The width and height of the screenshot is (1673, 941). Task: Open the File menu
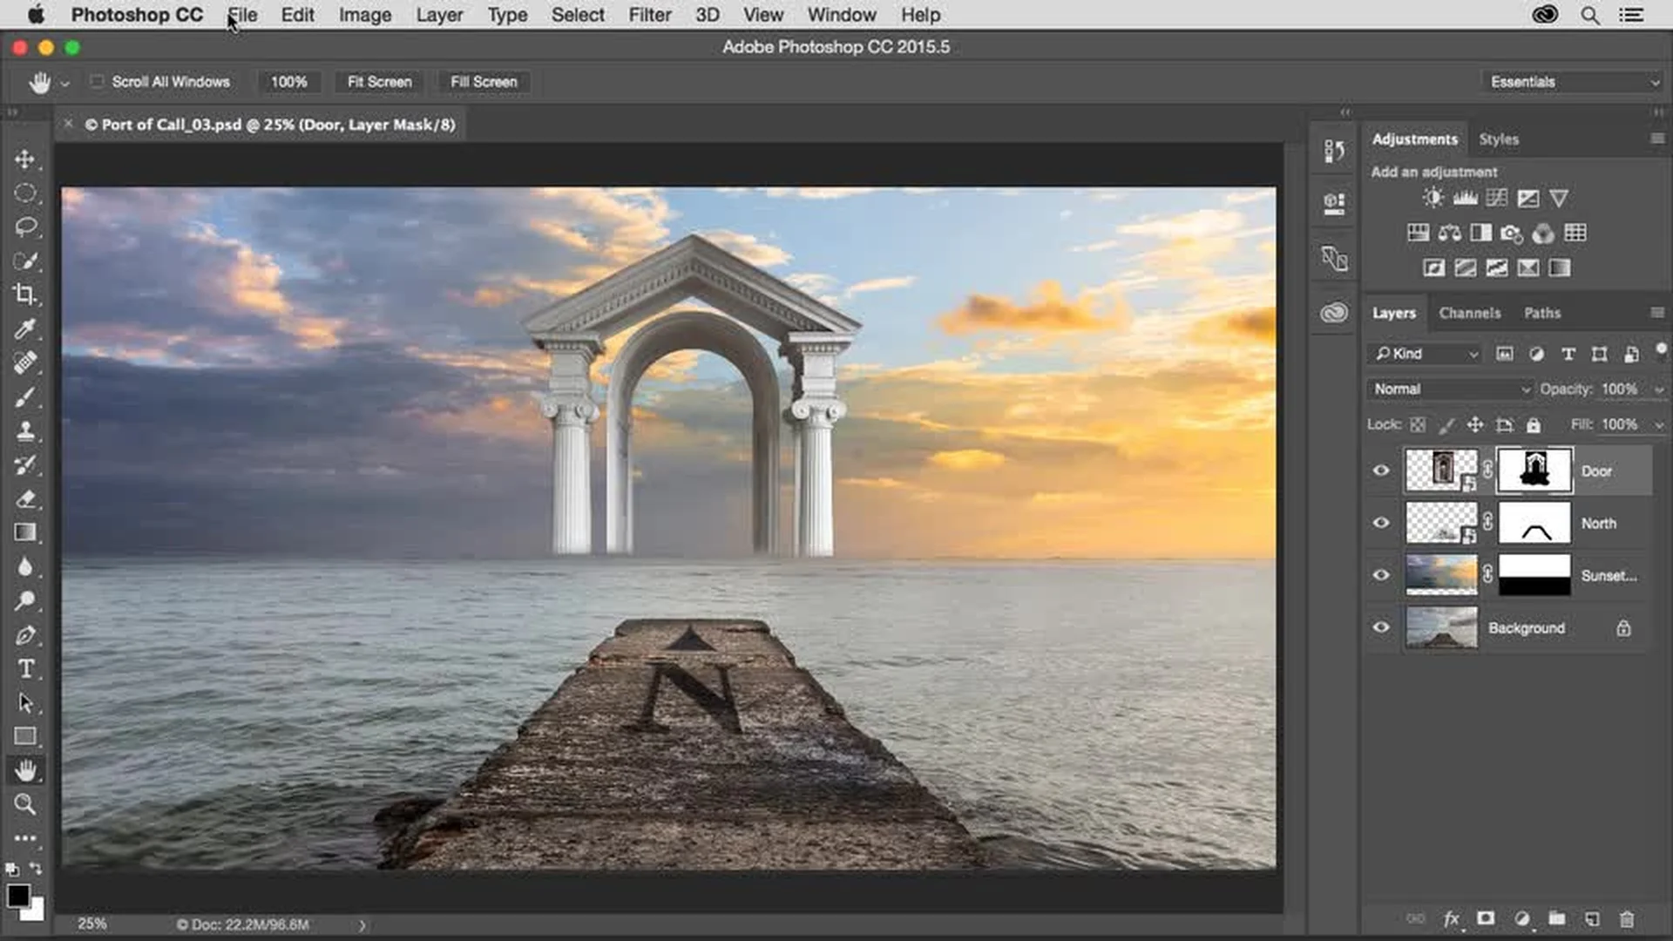[242, 15]
